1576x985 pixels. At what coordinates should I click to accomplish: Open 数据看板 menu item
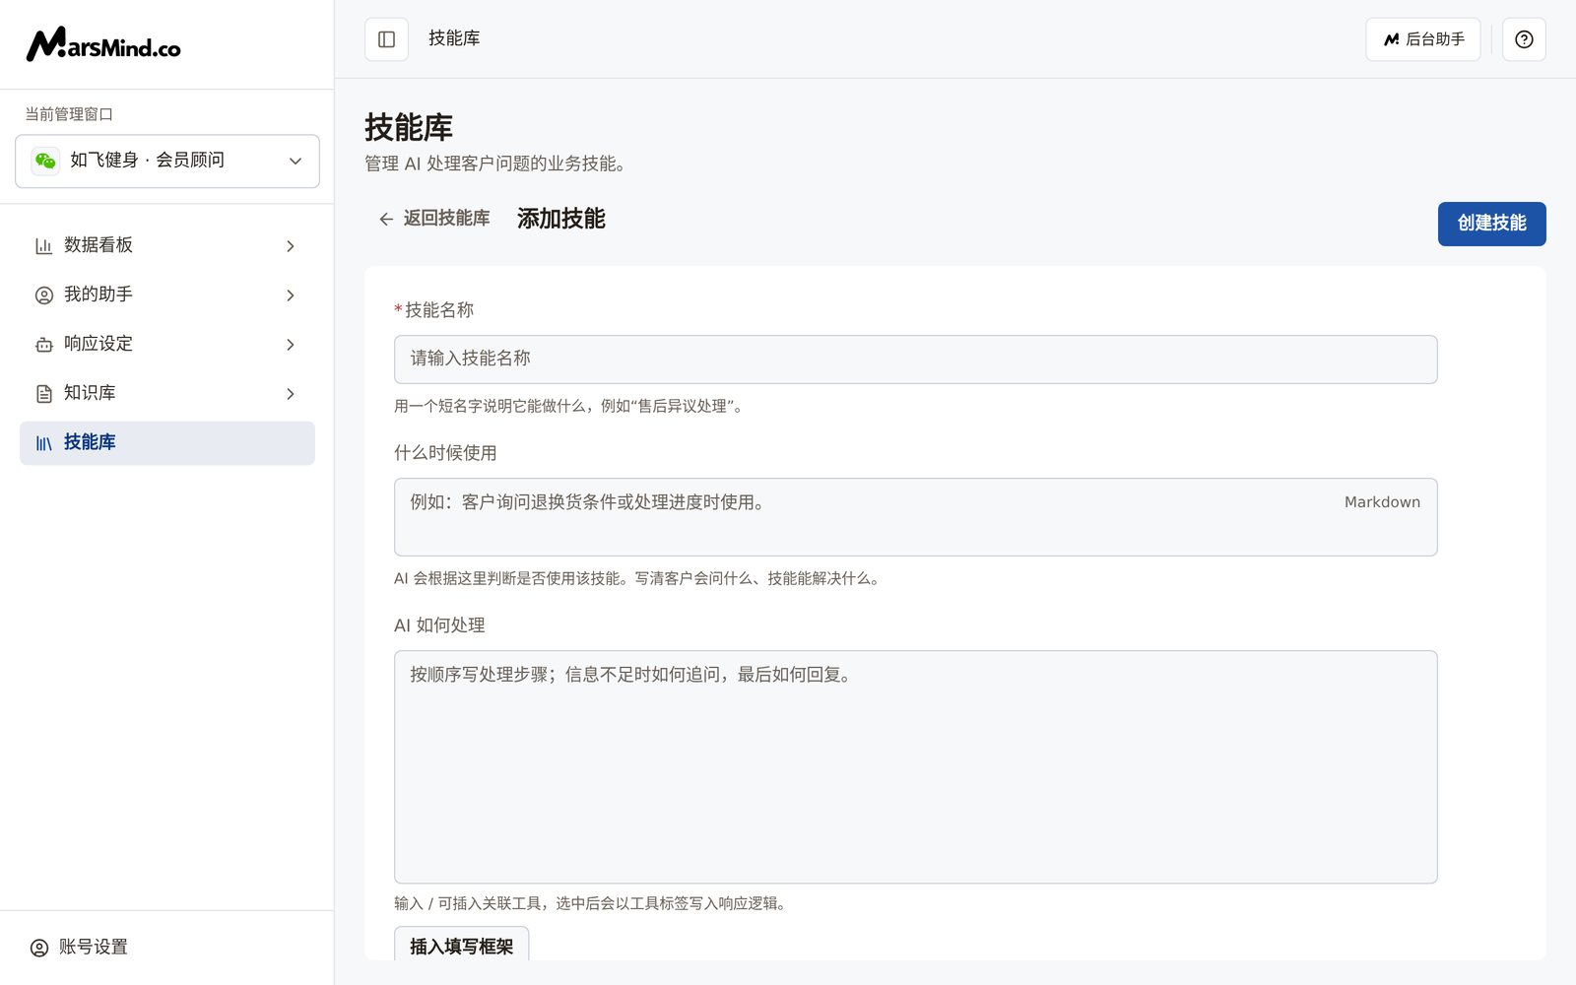pos(167,246)
